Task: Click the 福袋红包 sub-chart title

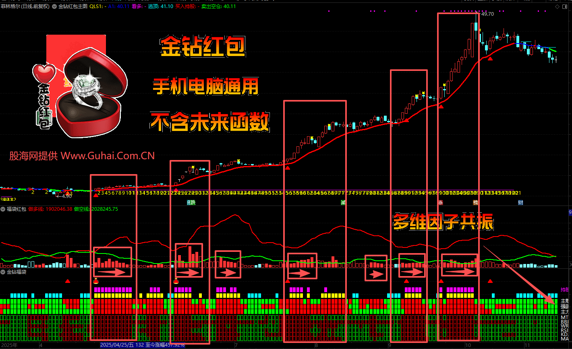Action: pyautogui.click(x=17, y=209)
